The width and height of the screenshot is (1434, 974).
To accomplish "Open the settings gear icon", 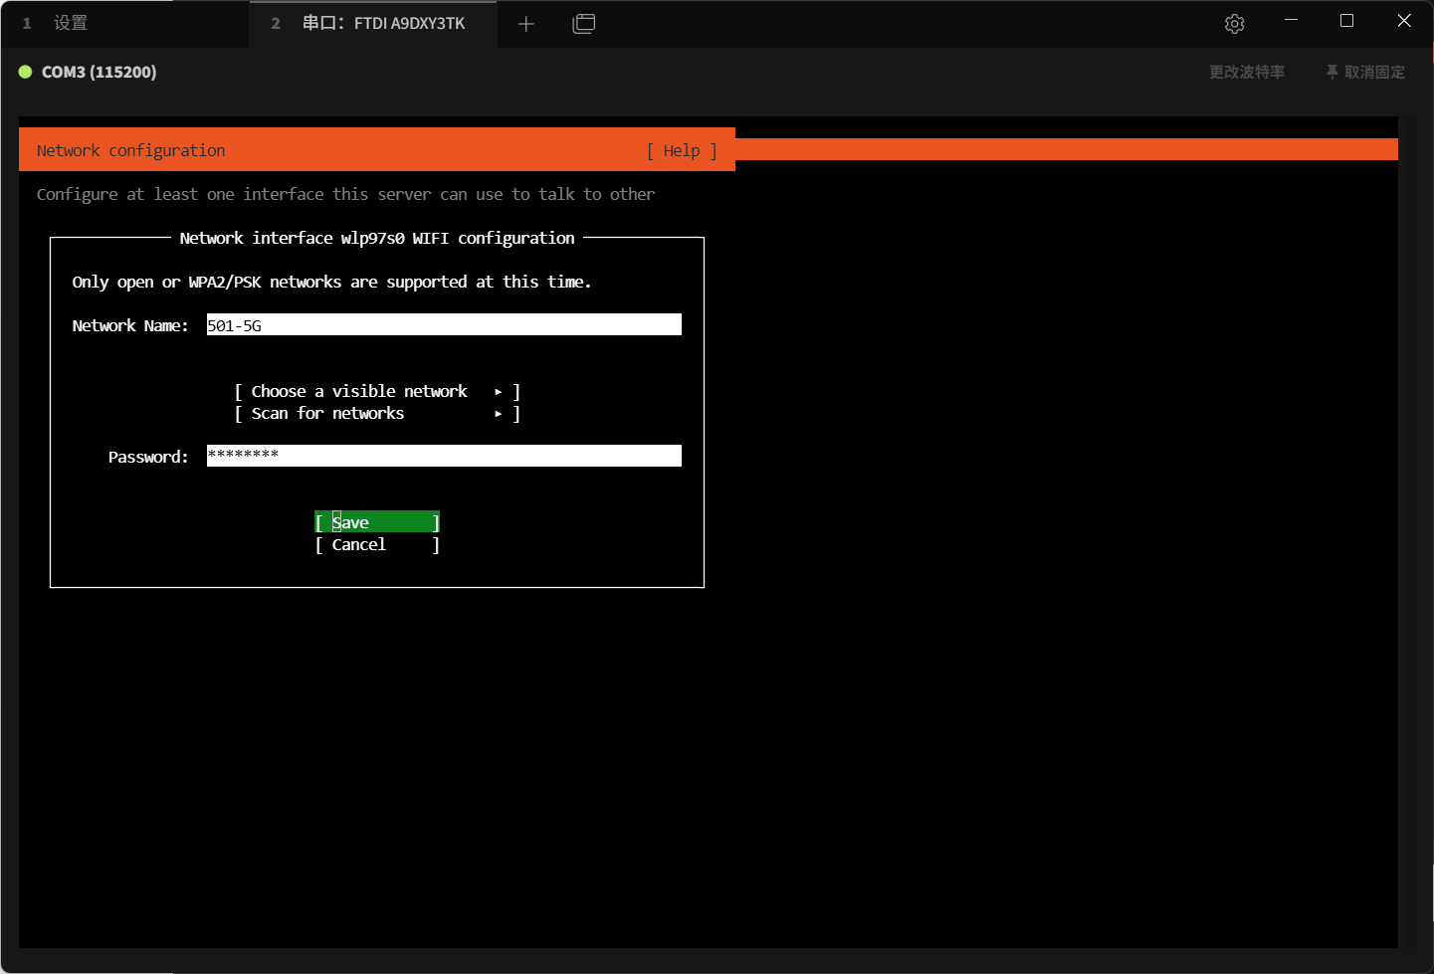I will [1234, 24].
